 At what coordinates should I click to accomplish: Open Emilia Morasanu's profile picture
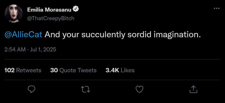[14, 14]
